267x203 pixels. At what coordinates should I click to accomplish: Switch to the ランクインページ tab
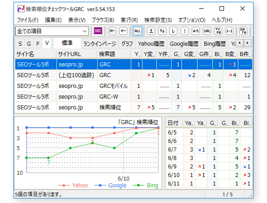(100, 44)
